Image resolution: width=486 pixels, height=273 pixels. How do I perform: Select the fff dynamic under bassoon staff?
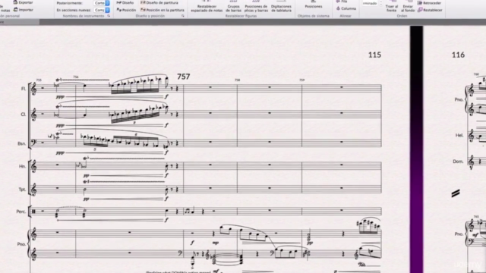click(60, 153)
